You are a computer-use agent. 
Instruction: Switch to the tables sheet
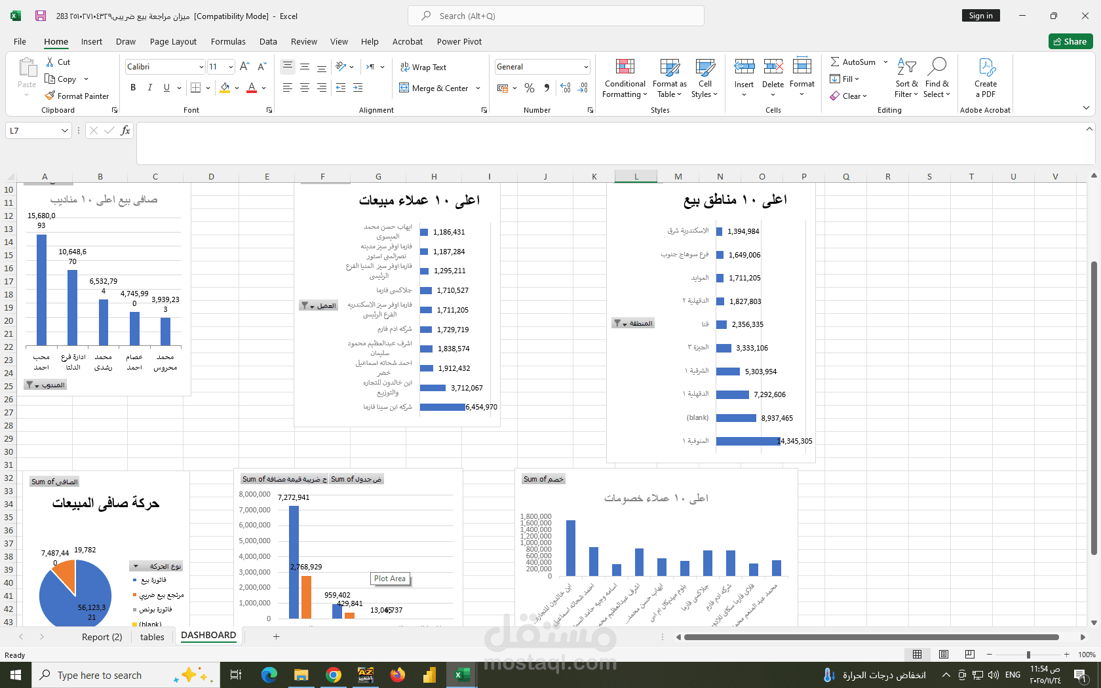pyautogui.click(x=152, y=637)
